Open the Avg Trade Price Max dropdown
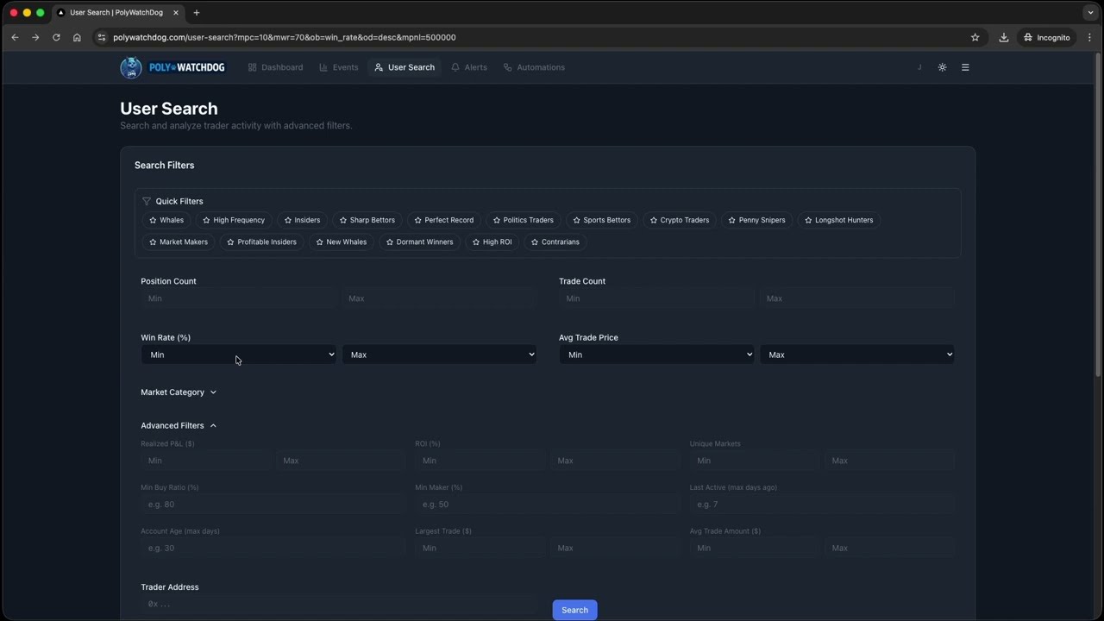 click(x=857, y=354)
